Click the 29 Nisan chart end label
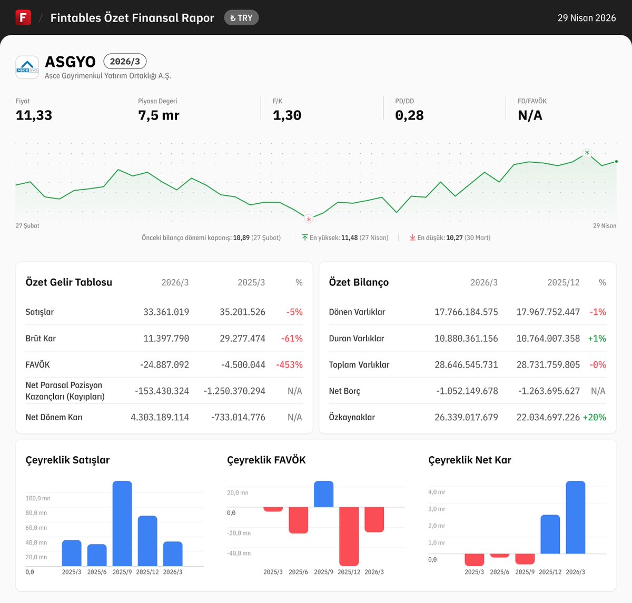The height and width of the screenshot is (603, 632). [x=605, y=225]
